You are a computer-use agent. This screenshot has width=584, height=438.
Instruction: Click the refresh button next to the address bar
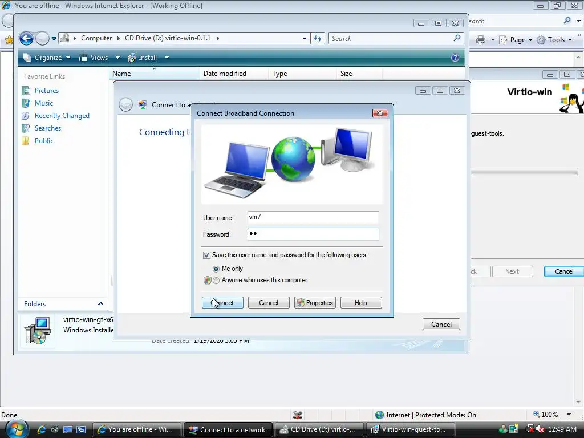(318, 38)
